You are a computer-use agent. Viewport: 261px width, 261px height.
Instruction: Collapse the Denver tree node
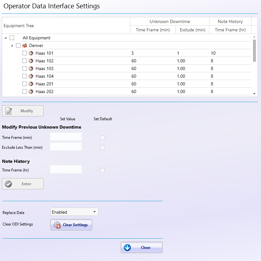(12, 45)
